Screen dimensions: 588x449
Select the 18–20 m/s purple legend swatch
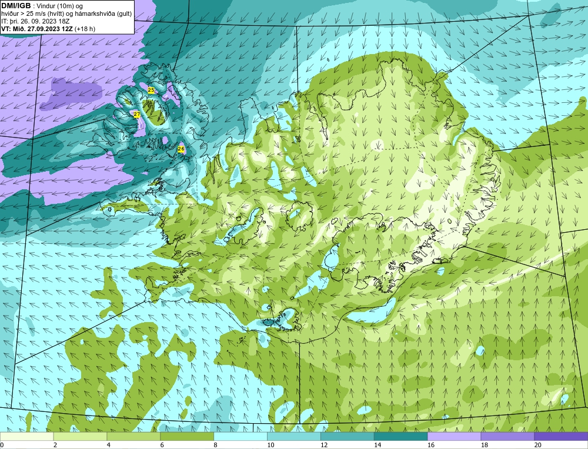[x=508, y=436]
